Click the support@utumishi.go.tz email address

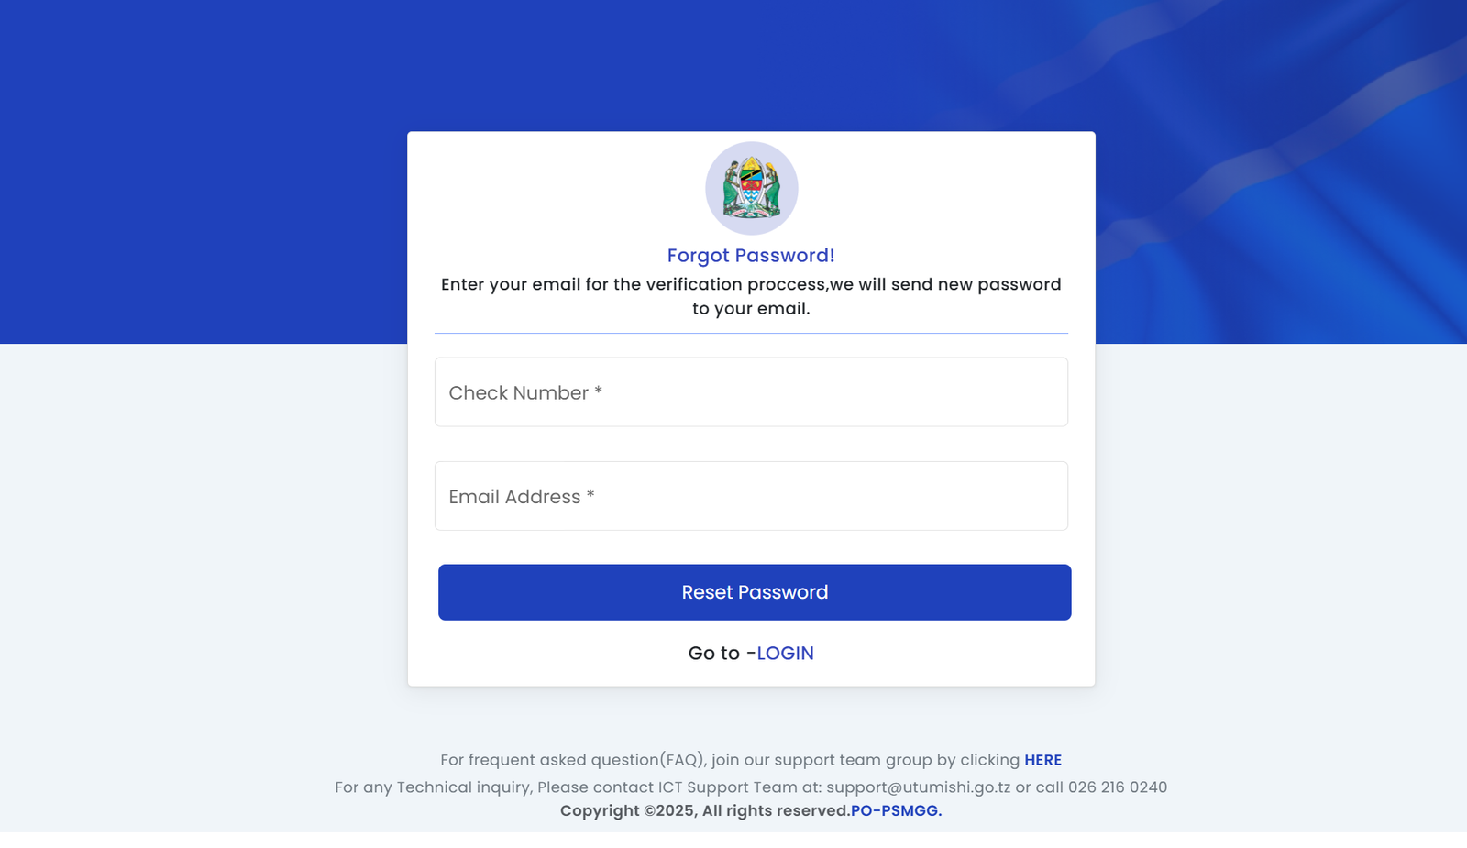click(918, 787)
